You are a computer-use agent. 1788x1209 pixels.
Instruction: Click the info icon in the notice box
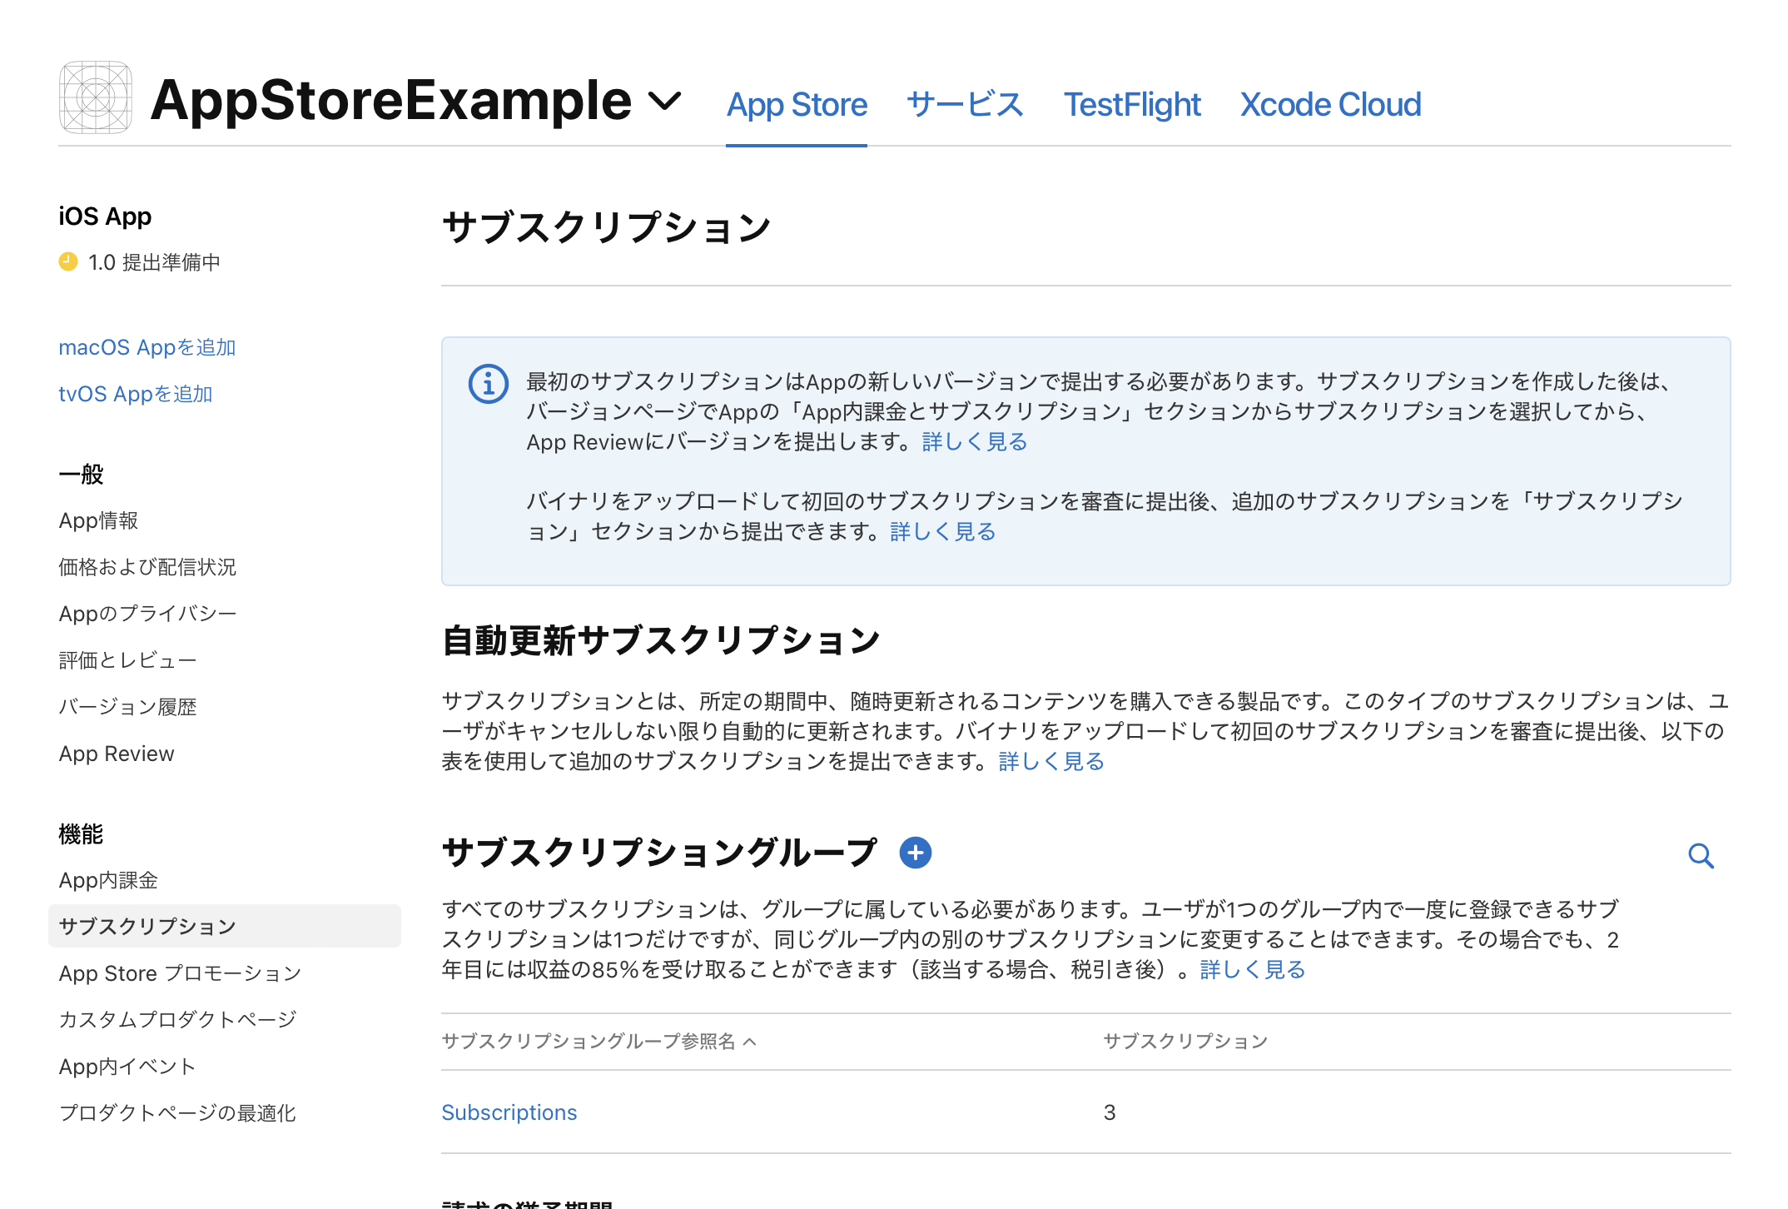(488, 384)
